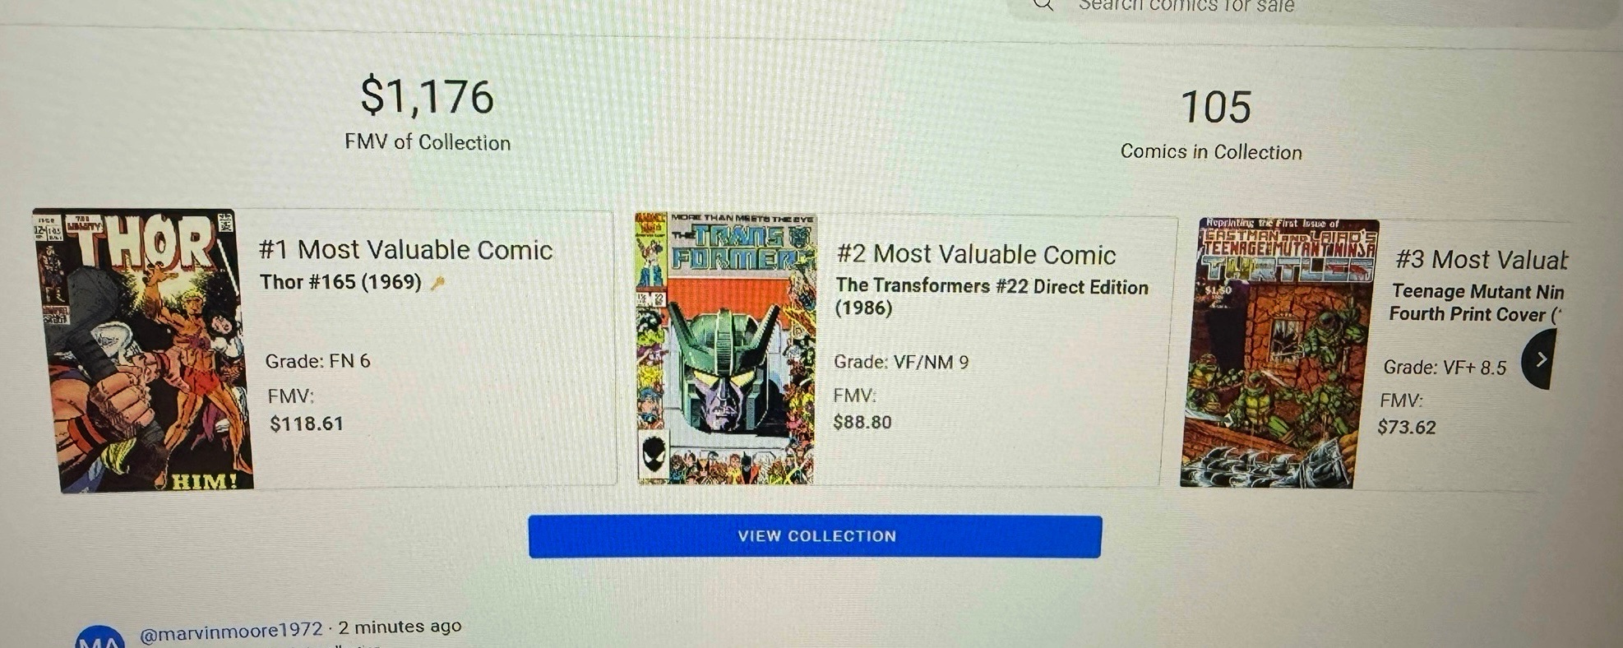The height and width of the screenshot is (648, 1623).
Task: Select the #3 Most Valuable heading
Action: click(1482, 260)
